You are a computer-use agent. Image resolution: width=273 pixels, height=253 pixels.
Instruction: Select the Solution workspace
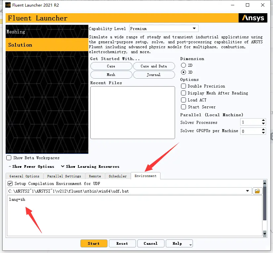(x=47, y=45)
